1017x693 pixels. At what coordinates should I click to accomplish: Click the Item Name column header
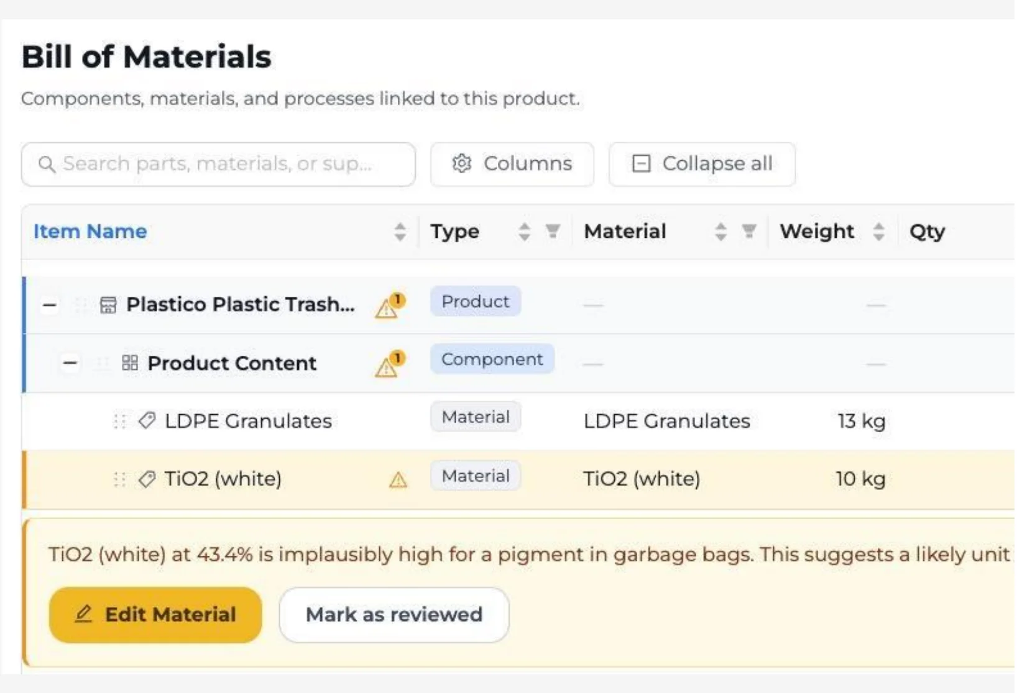(x=90, y=231)
